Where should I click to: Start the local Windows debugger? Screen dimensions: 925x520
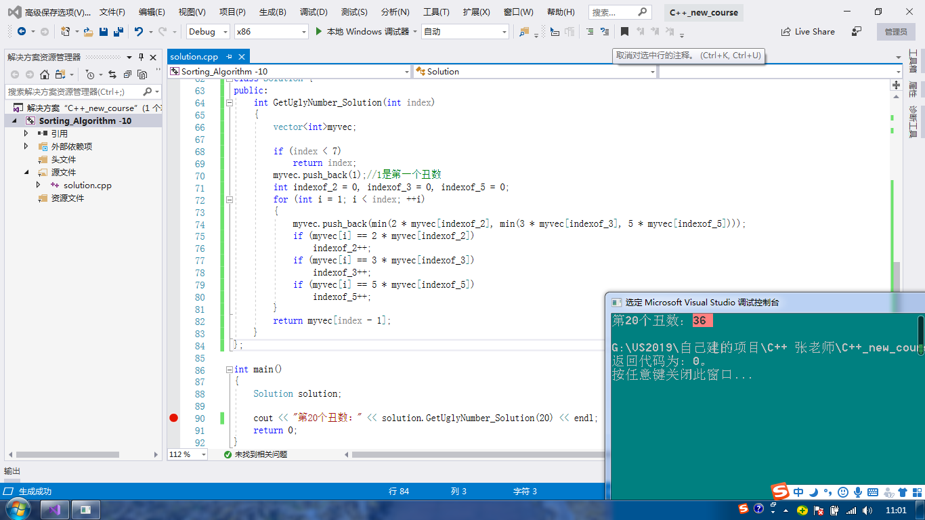coord(362,32)
